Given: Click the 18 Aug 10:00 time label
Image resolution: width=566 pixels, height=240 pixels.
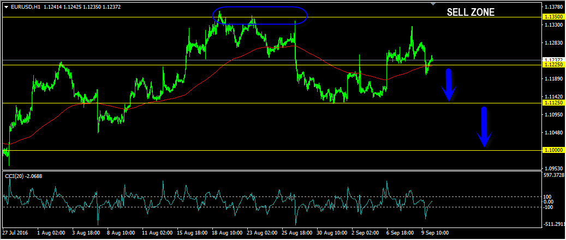Looking at the screenshot, I should 226,232.
